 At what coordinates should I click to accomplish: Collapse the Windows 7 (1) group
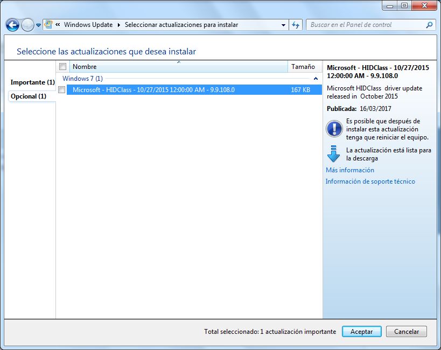[316, 79]
